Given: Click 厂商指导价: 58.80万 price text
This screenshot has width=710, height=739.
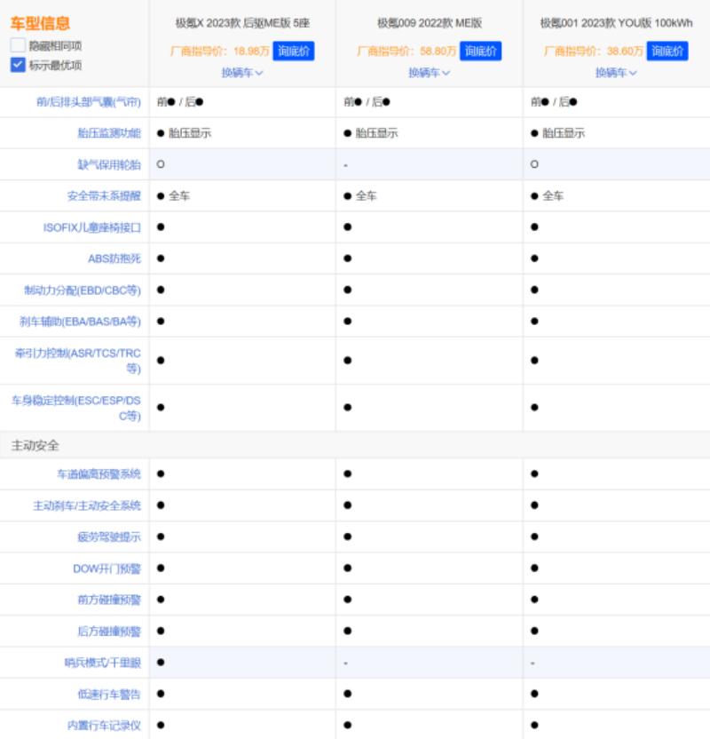Looking at the screenshot, I should coord(406,51).
